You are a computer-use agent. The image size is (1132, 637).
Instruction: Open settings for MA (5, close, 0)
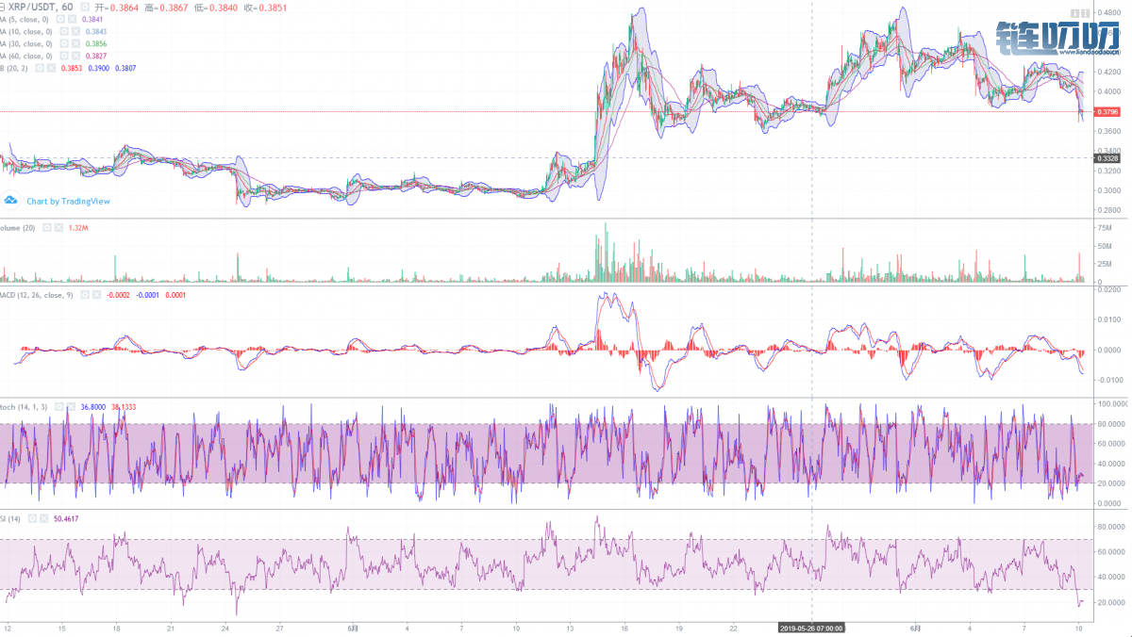click(x=60, y=19)
